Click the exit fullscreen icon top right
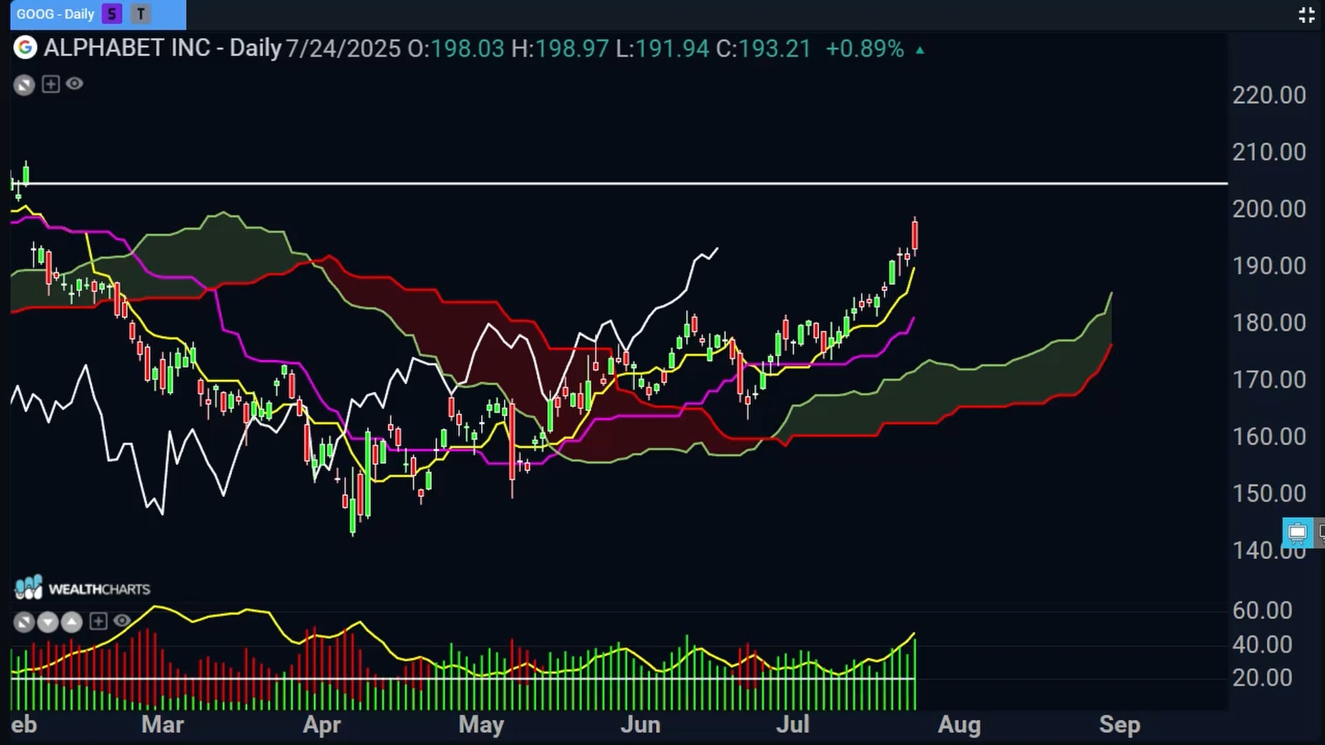The width and height of the screenshot is (1325, 745). click(1306, 14)
